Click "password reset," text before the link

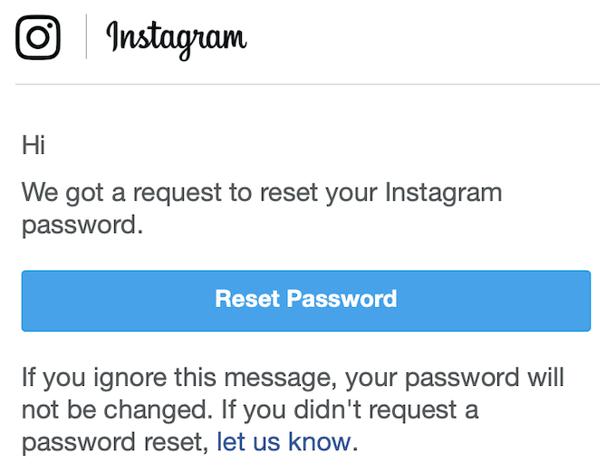point(115,442)
